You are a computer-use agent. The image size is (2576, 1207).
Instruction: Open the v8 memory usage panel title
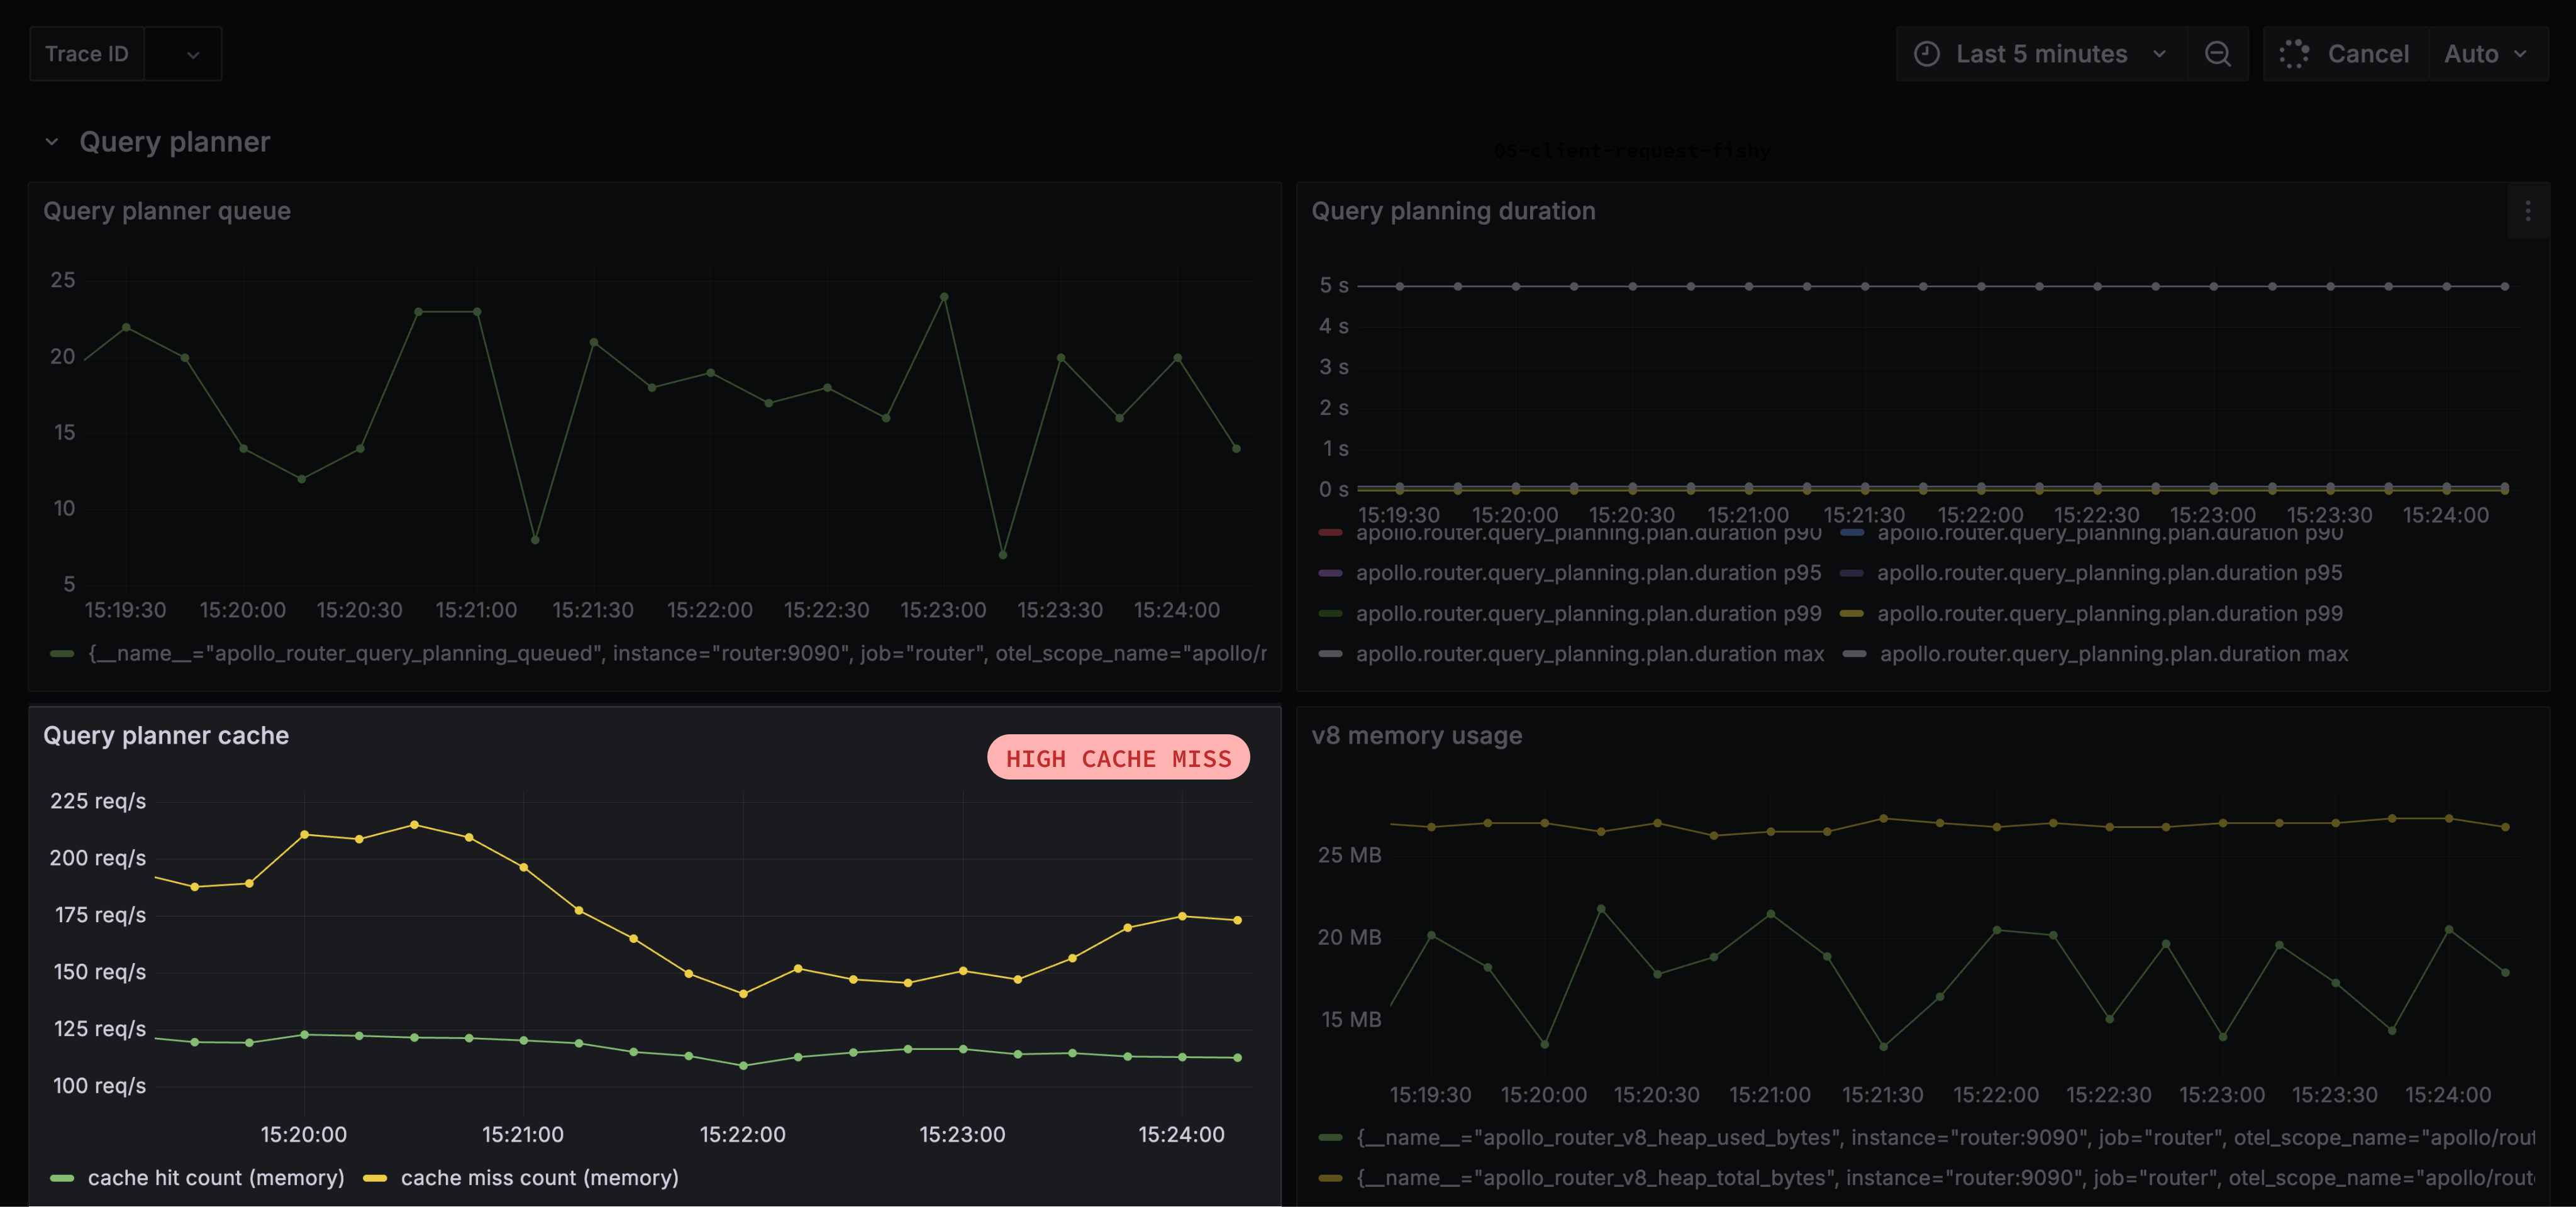[1416, 736]
